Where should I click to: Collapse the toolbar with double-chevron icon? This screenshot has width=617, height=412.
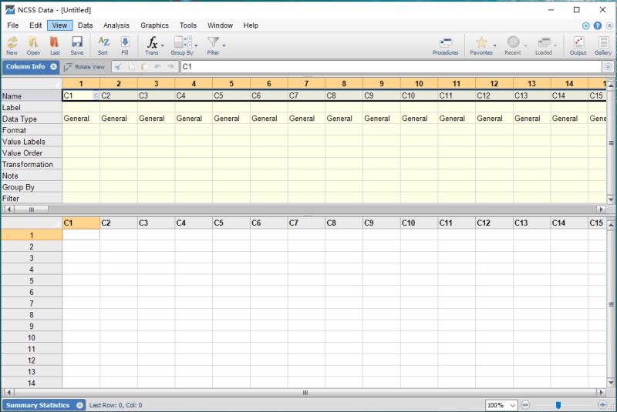(609, 25)
